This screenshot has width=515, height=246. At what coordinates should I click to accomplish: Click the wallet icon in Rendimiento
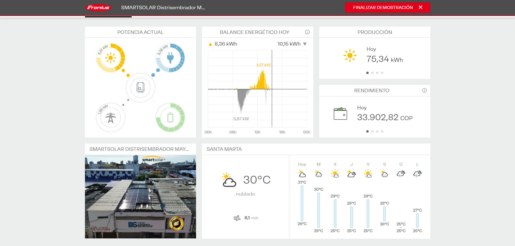coord(340,114)
